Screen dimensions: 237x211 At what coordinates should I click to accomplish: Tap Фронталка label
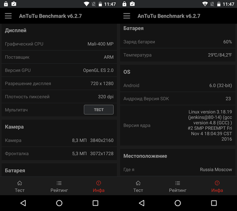(x=17, y=153)
